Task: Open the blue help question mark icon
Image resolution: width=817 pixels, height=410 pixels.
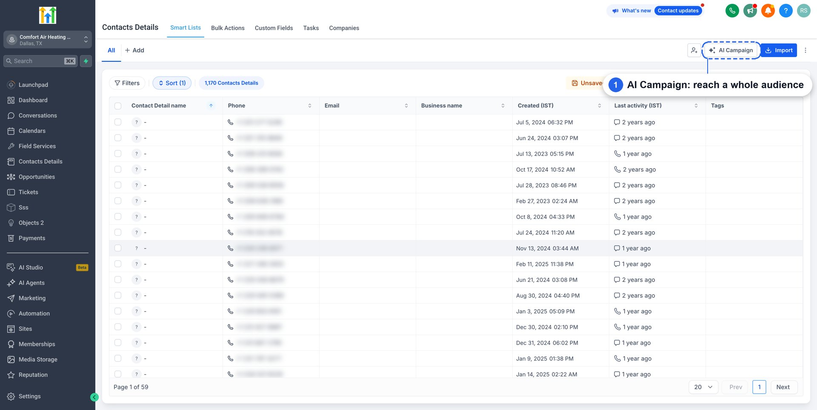Action: pos(786,11)
